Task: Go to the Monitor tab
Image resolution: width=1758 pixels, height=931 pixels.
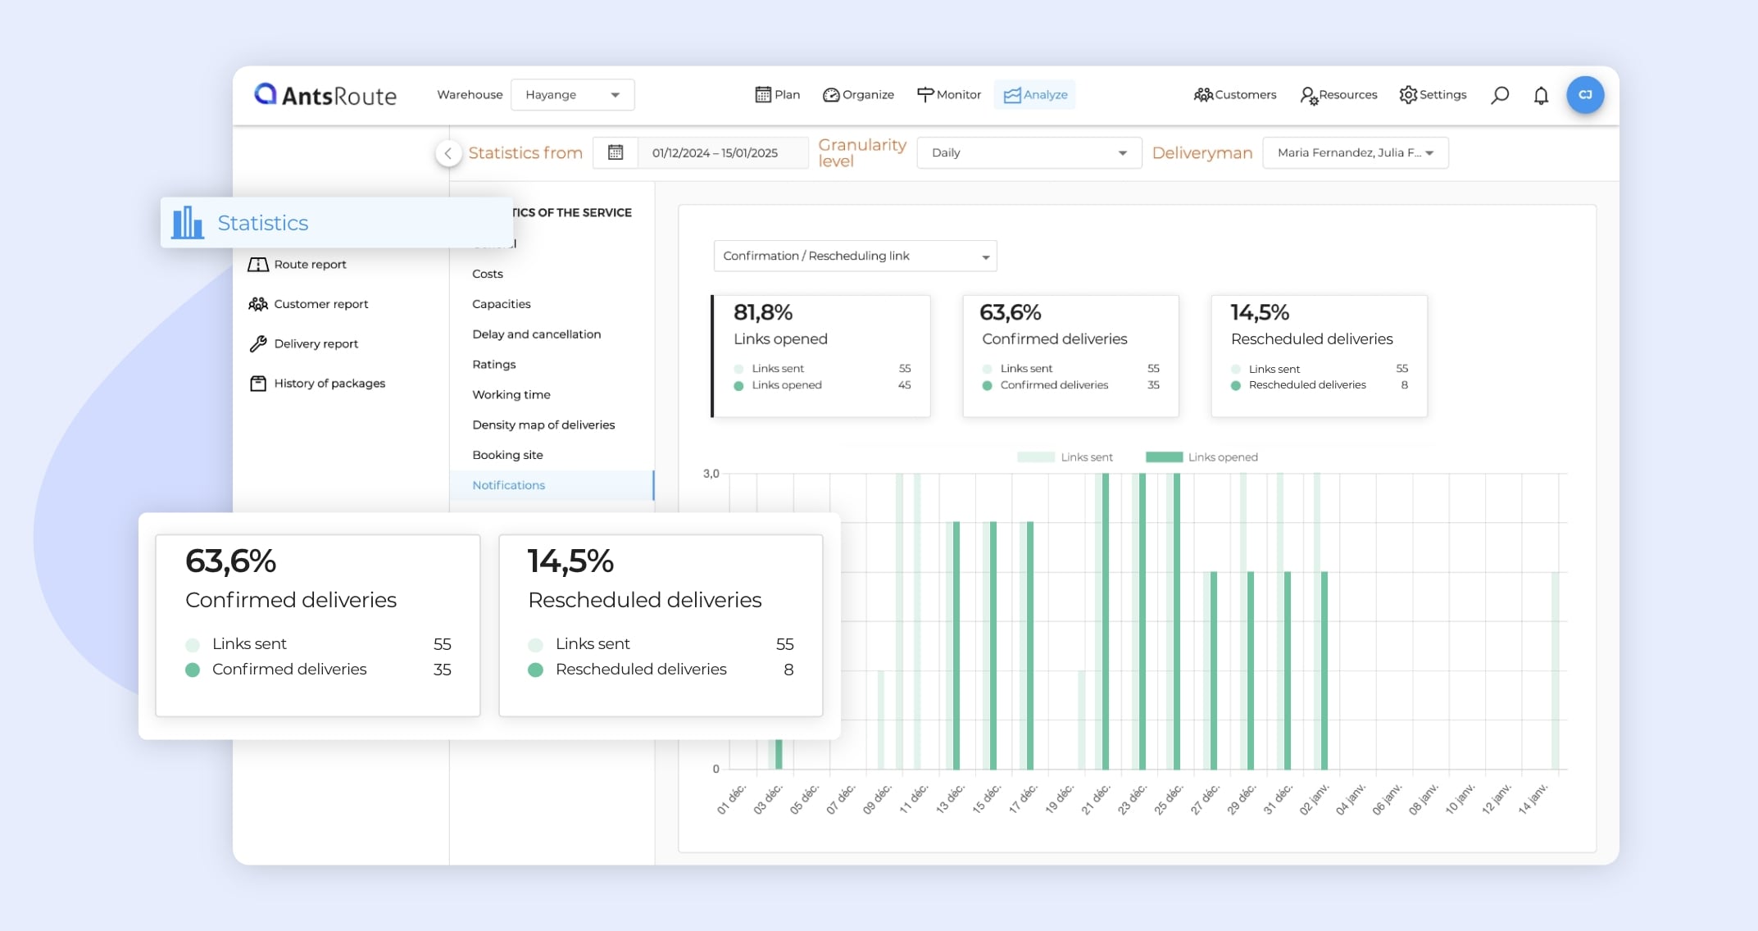Action: coord(949,95)
